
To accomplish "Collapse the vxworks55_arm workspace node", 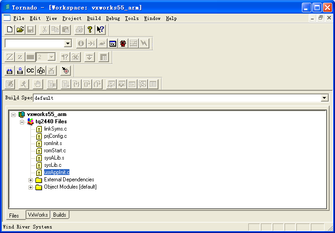I will (x=13, y=115).
